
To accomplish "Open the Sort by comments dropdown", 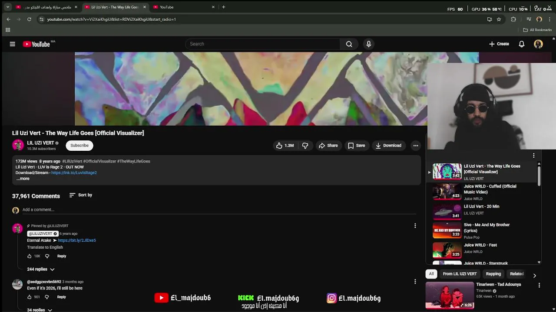I will pyautogui.click(x=81, y=195).
